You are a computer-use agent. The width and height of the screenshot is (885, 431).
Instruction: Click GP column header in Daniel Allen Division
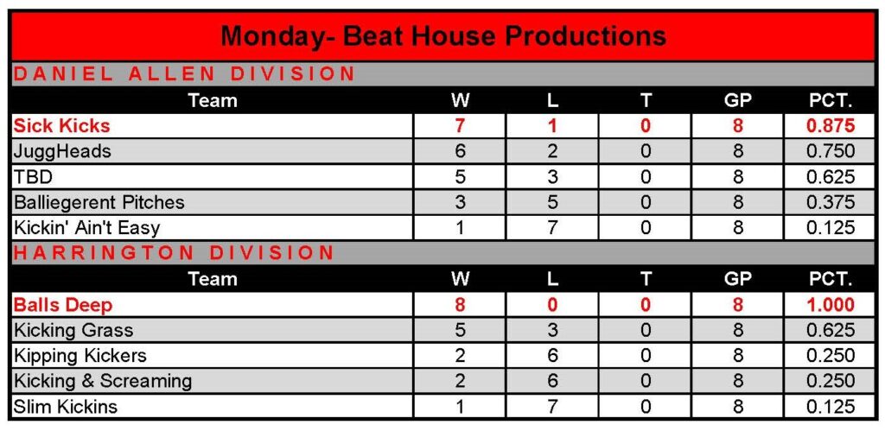coord(737,100)
